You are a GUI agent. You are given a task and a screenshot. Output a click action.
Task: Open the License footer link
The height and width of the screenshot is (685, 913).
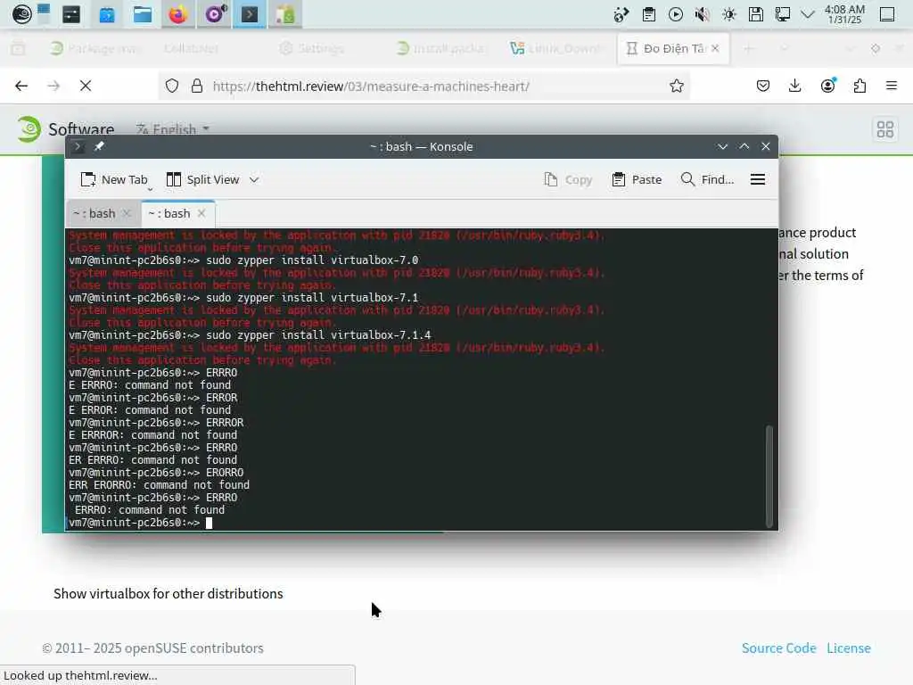(849, 648)
